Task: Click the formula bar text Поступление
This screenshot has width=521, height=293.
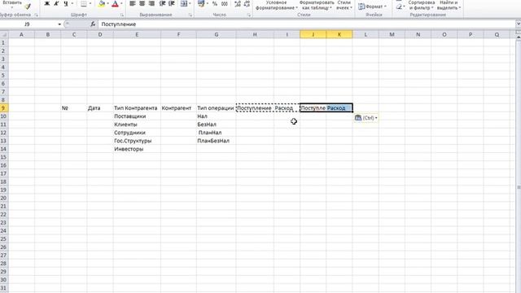Action: 119,24
